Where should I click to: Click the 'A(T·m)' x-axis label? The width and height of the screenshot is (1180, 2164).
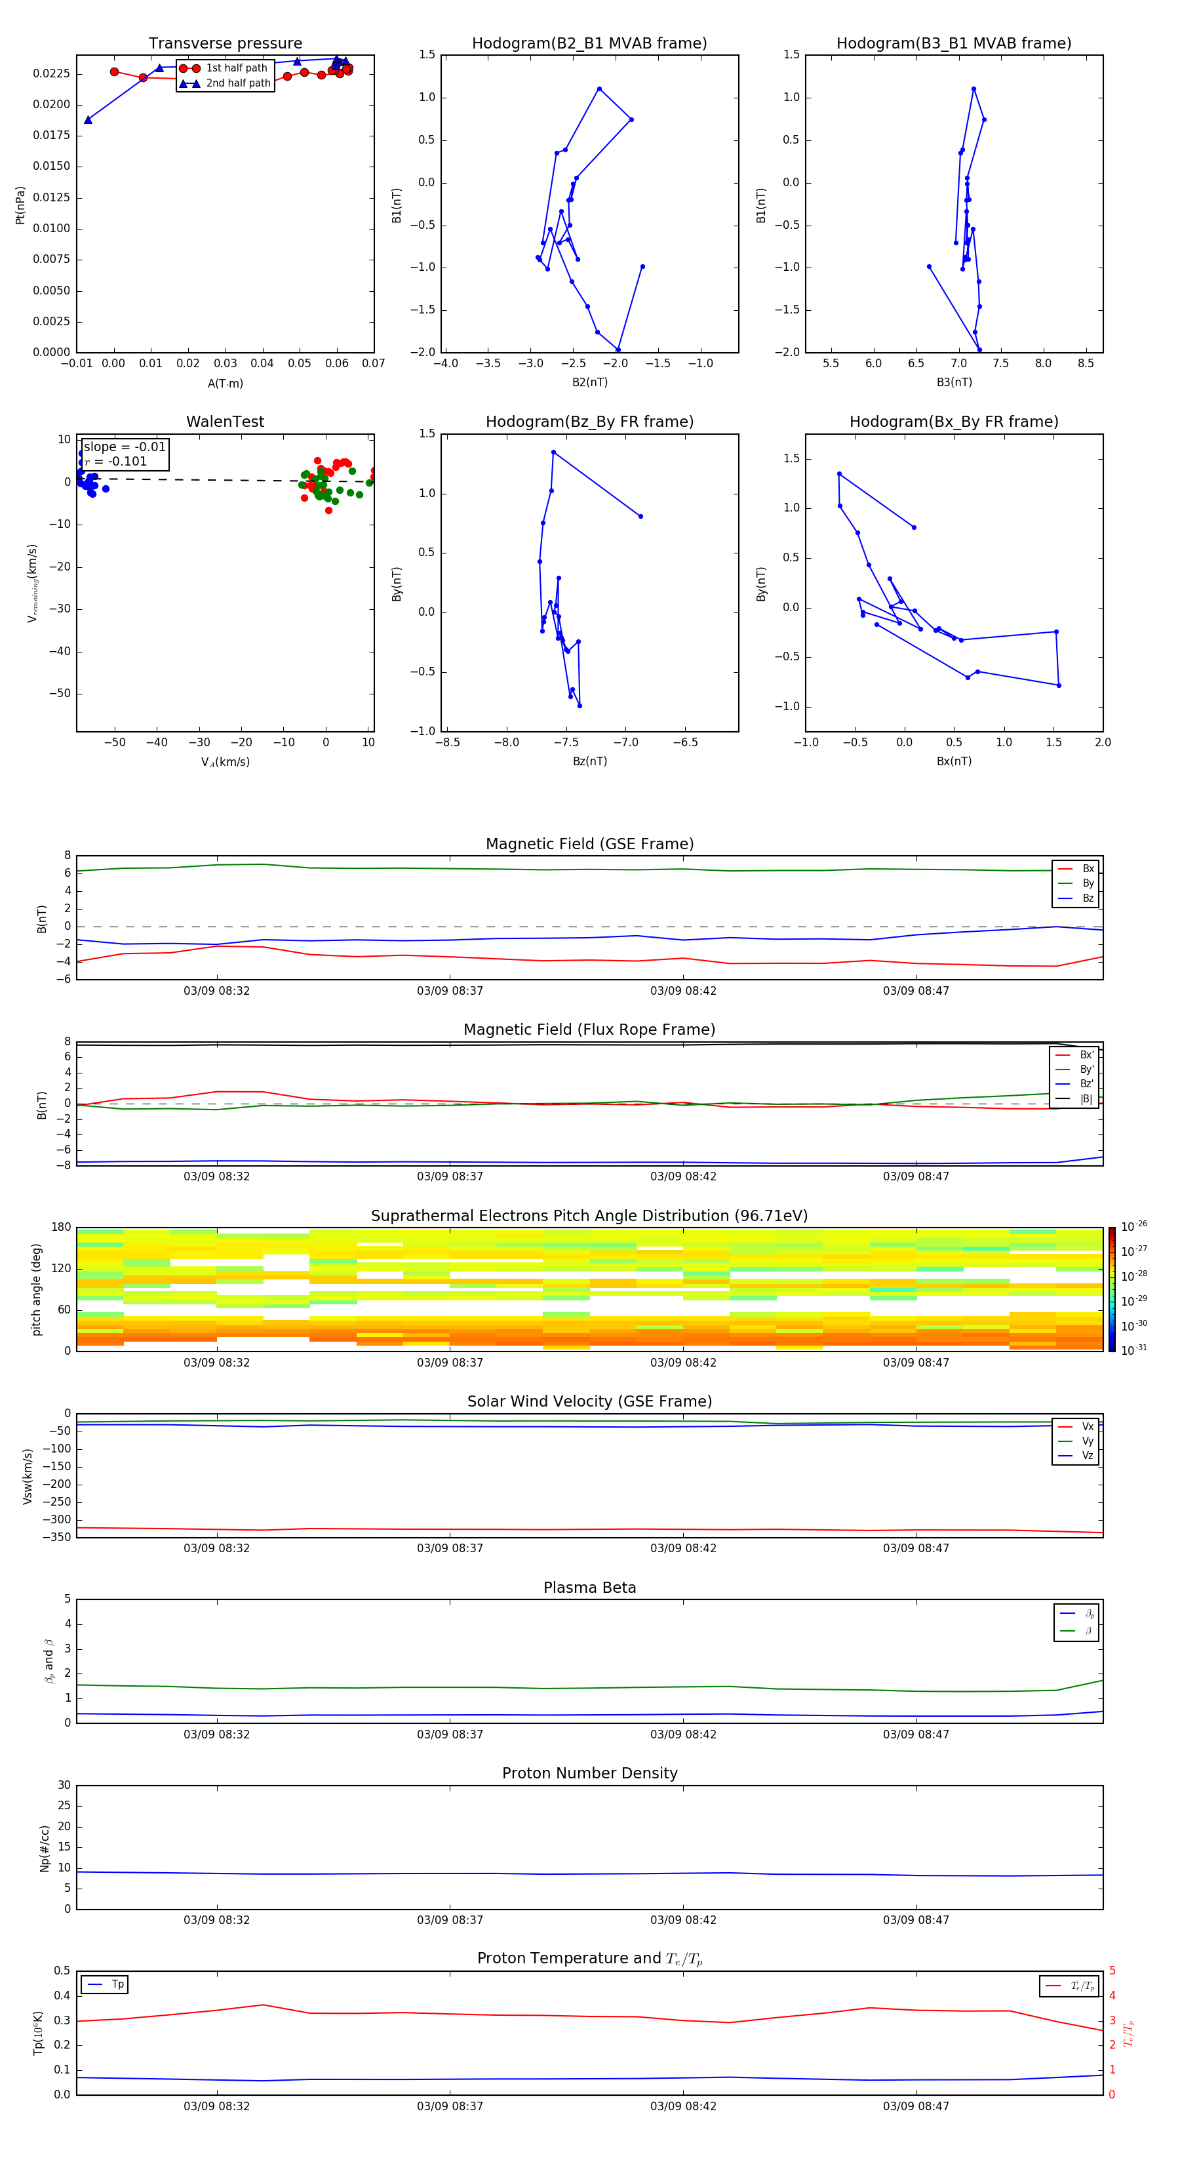225,384
